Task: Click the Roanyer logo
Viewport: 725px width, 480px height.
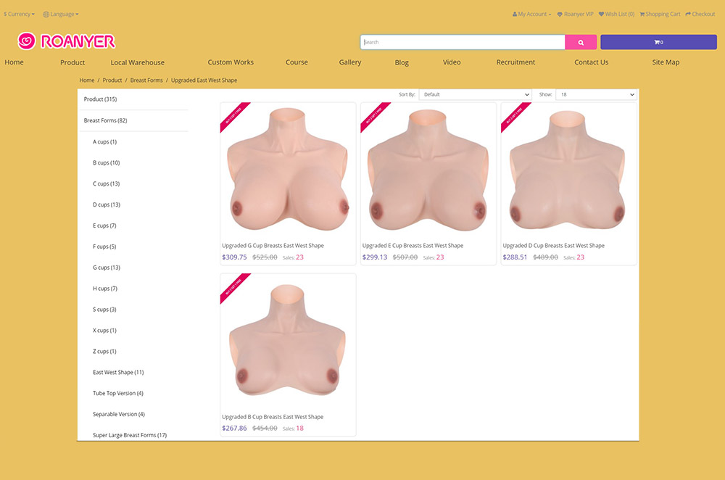Action: 67,41
